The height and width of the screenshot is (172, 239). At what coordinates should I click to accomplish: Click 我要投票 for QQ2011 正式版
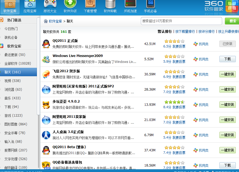[179, 46]
